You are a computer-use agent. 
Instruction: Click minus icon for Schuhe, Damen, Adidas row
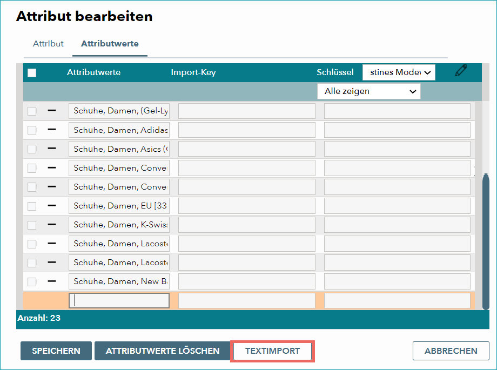52,129
